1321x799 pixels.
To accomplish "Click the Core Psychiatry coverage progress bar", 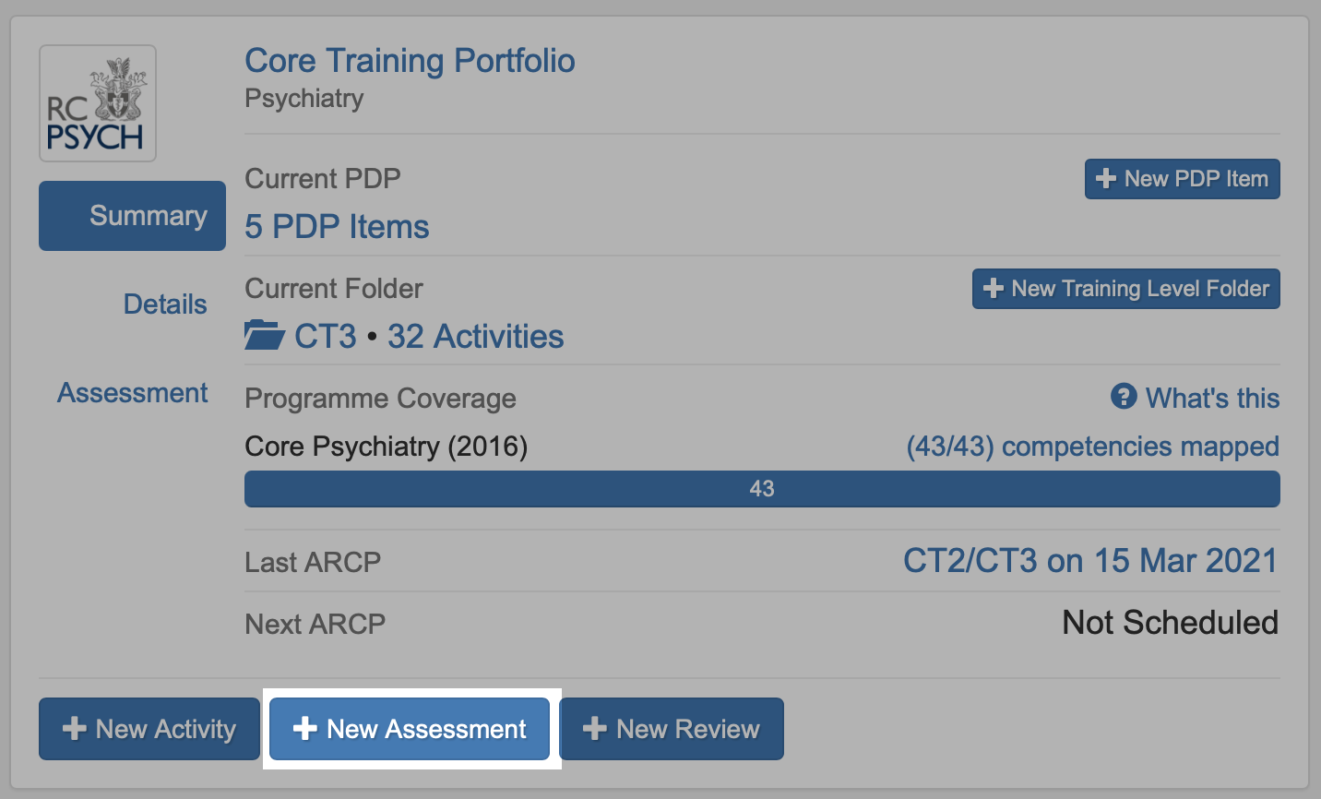I will pyautogui.click(x=762, y=489).
